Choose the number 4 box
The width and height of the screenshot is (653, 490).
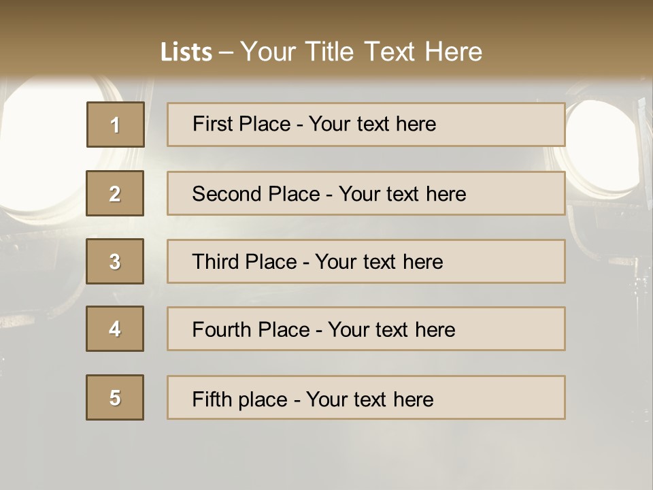click(115, 329)
